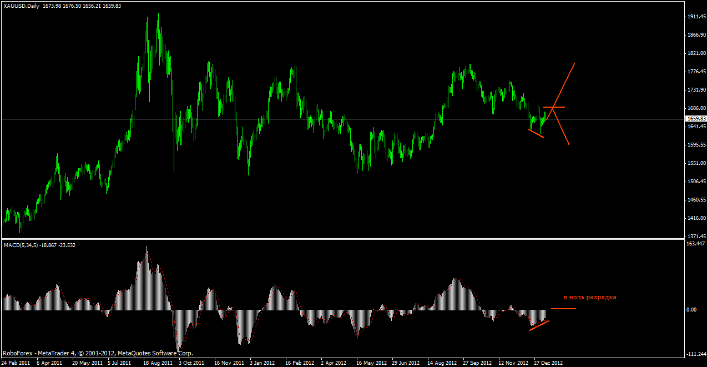707x367 pixels.
Task: Click the 5 Jul 2011 date label
Action: (120, 363)
